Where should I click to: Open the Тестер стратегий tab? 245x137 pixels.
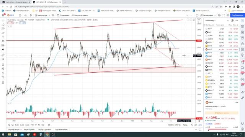click(x=44, y=129)
